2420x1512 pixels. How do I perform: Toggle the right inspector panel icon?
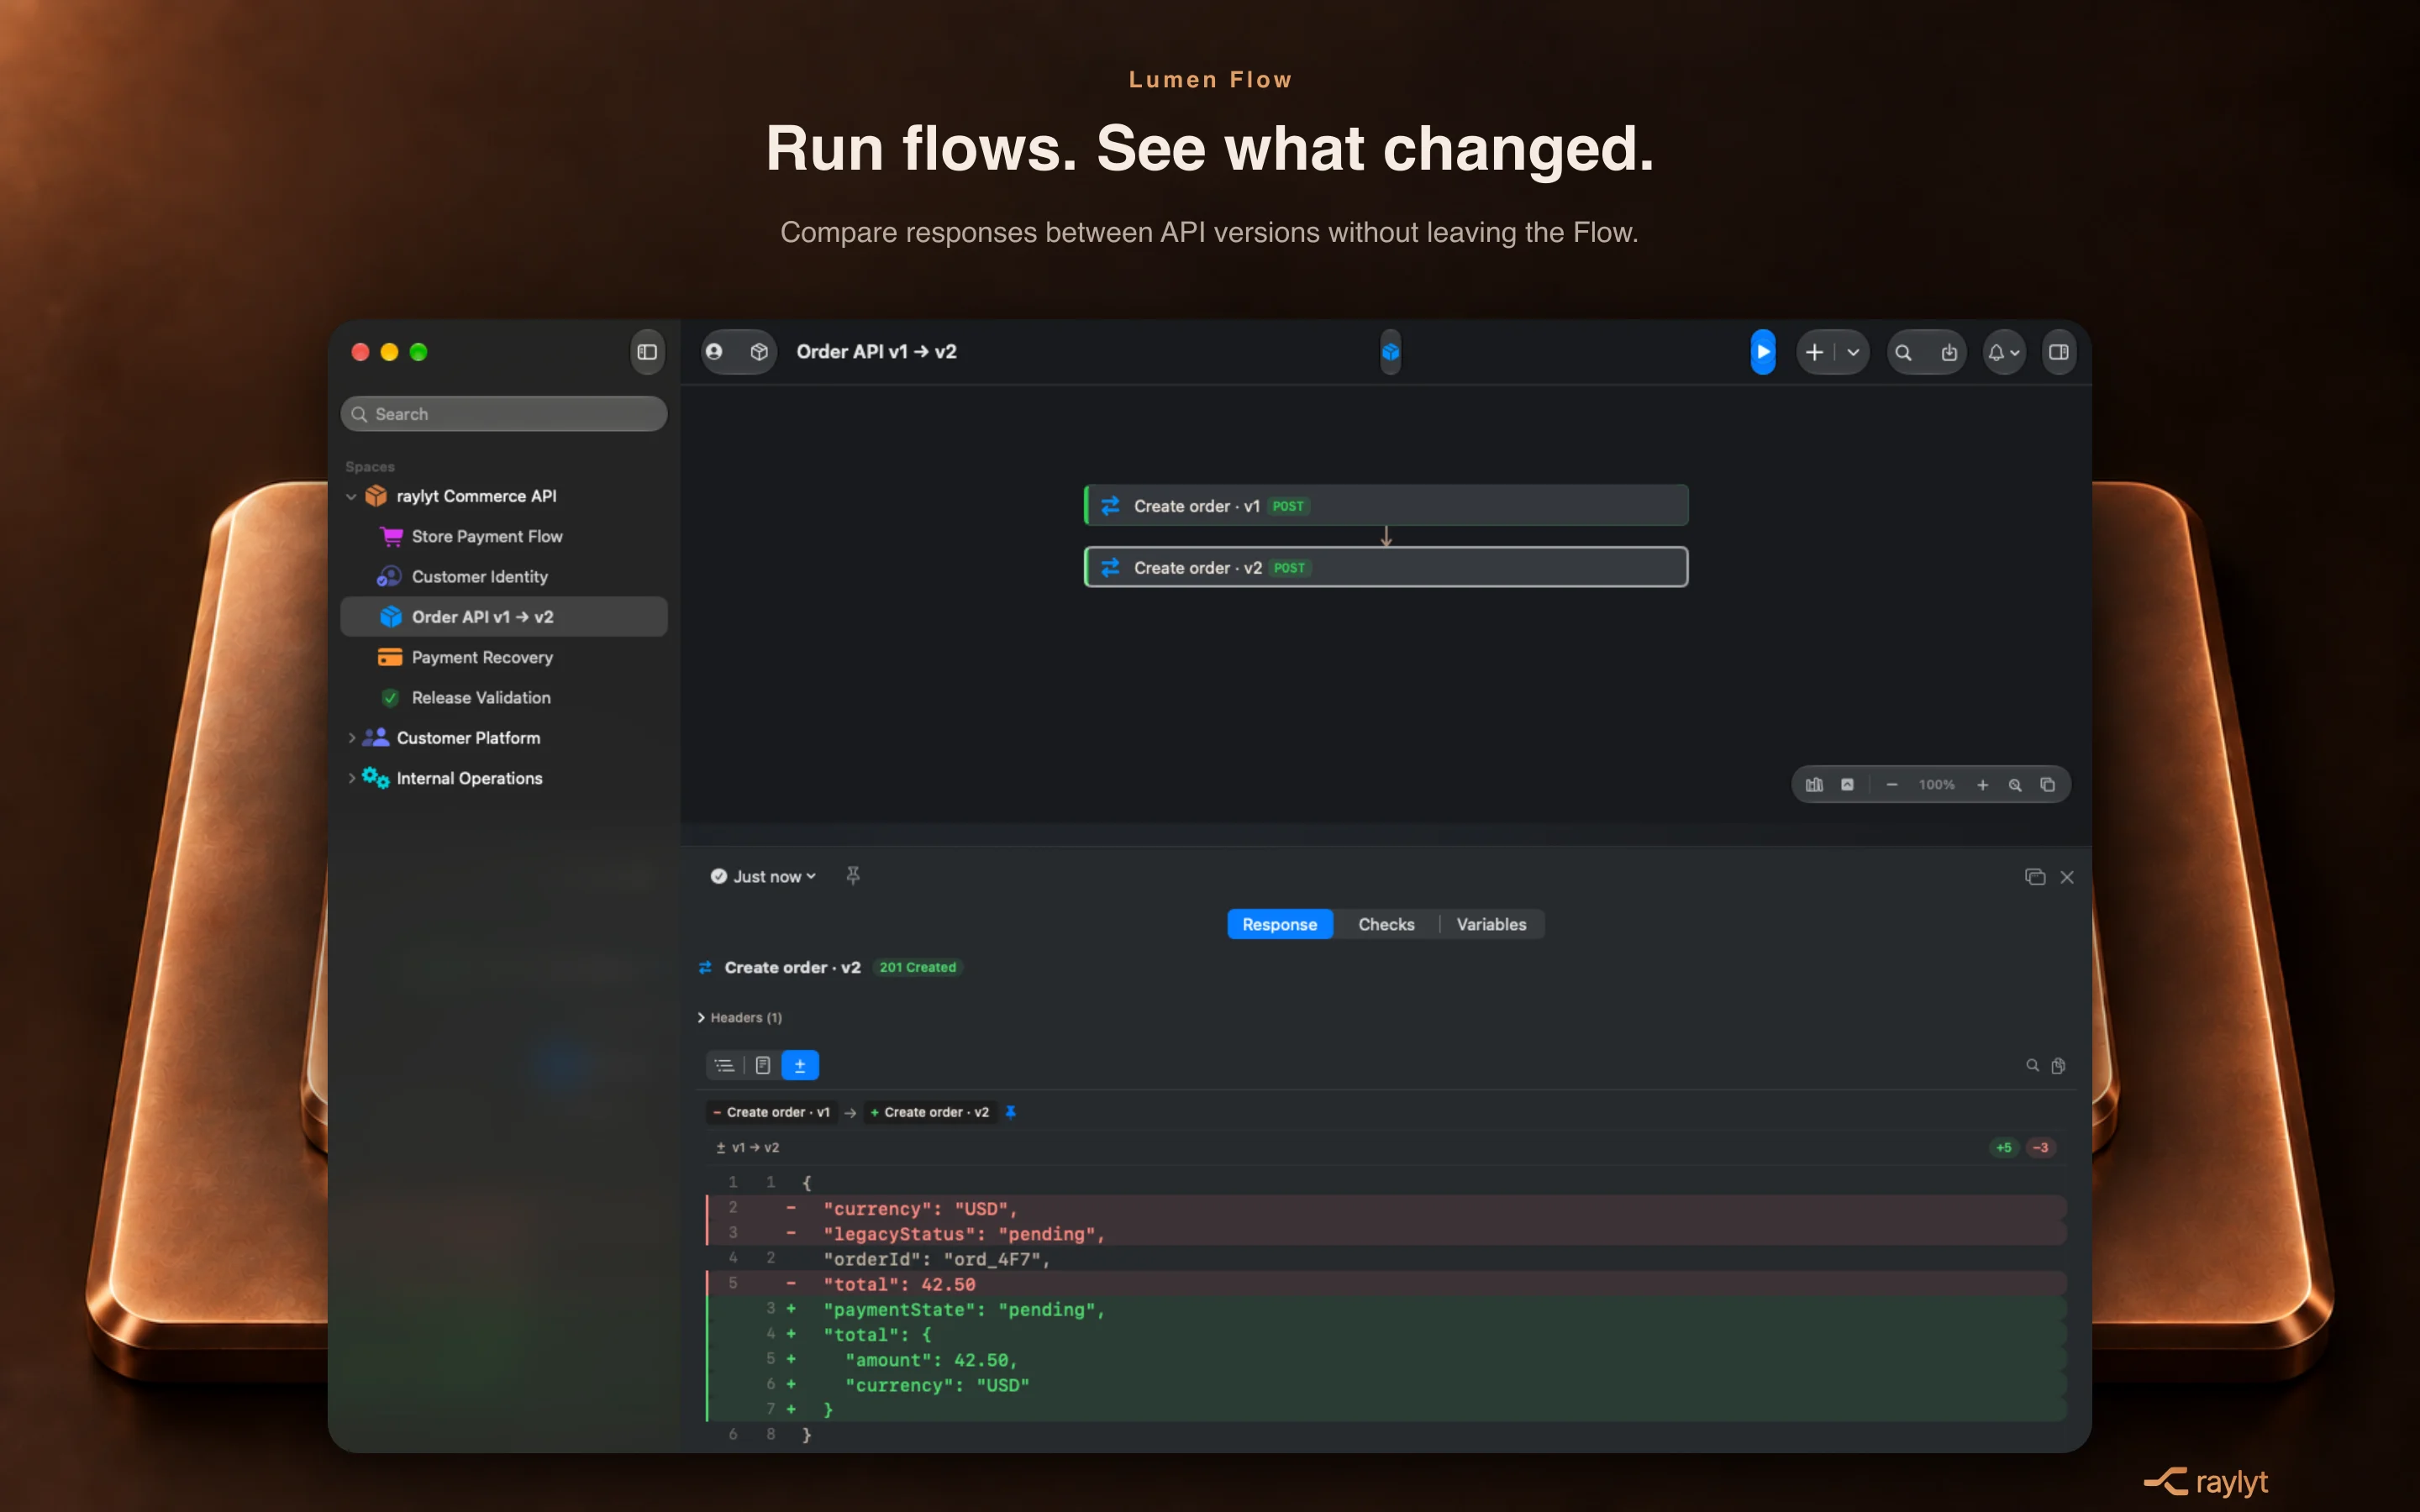coord(2059,352)
